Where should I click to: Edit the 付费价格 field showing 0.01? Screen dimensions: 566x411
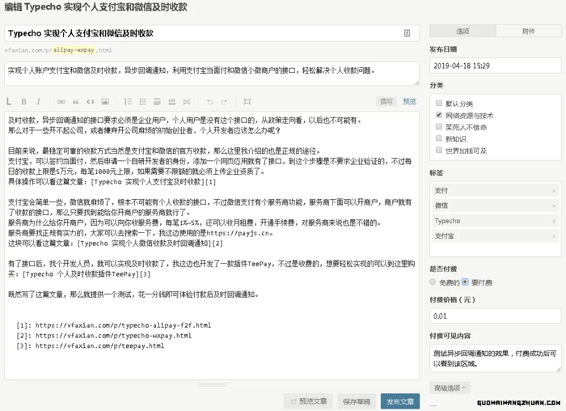tap(496, 316)
